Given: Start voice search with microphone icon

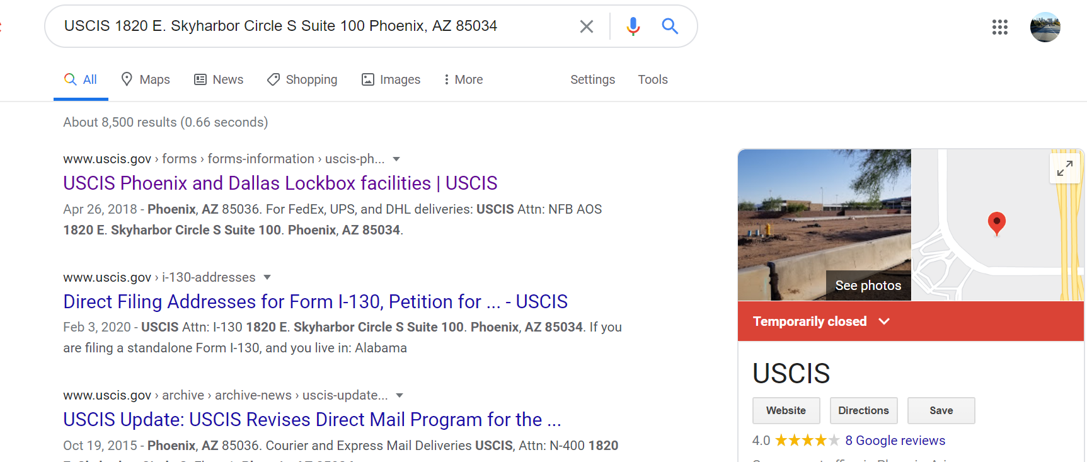Looking at the screenshot, I should coord(633,26).
